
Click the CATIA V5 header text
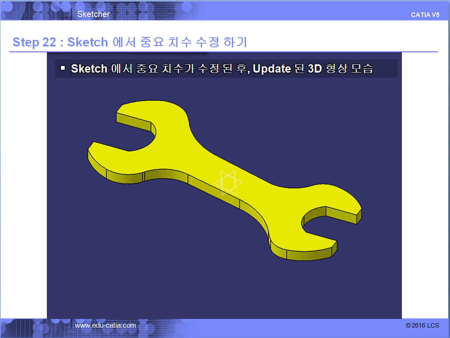point(425,15)
